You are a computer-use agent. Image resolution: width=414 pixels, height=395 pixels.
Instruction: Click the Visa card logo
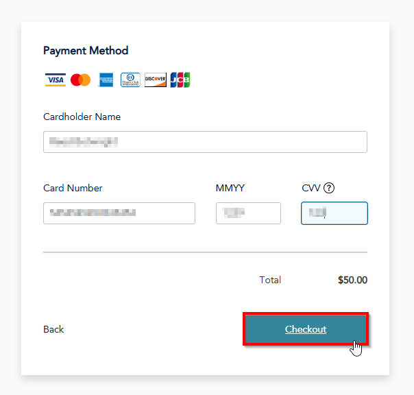[56, 80]
